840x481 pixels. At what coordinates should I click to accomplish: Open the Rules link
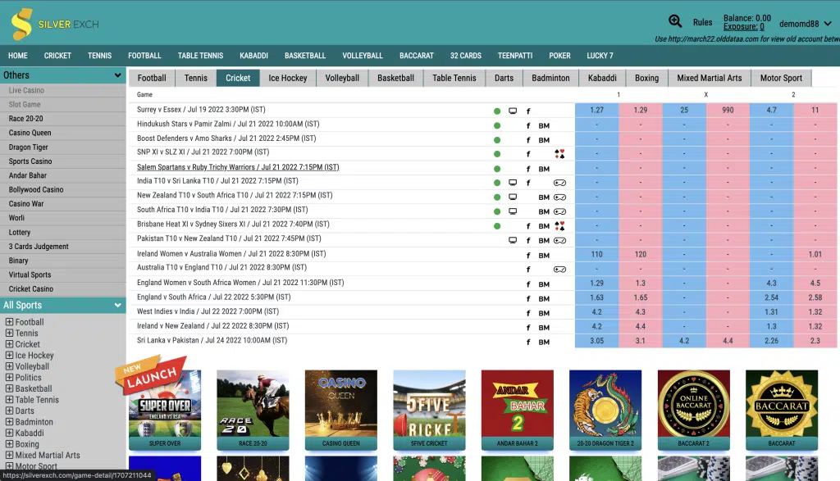coord(702,23)
